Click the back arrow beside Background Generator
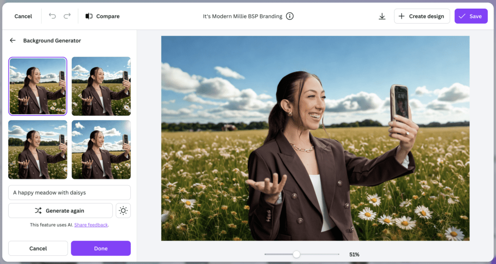Viewport: 496px width, 264px height. (13, 41)
